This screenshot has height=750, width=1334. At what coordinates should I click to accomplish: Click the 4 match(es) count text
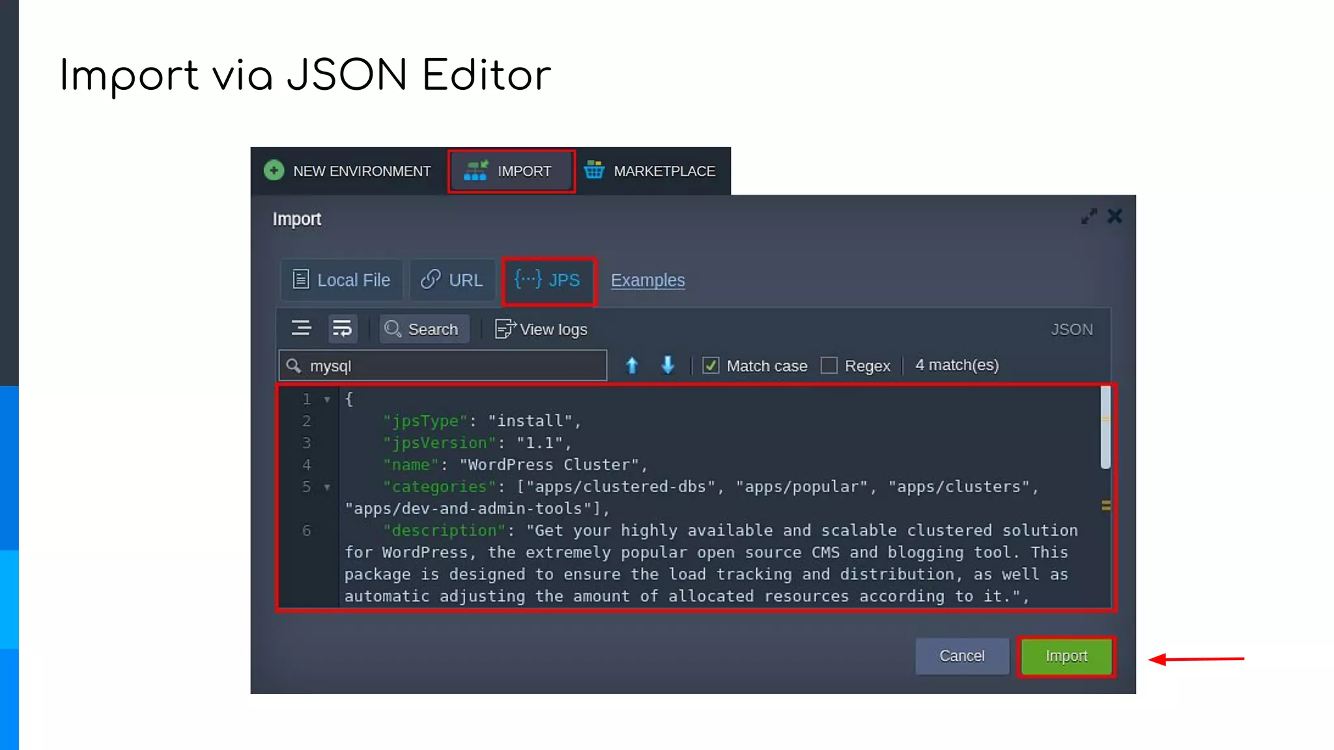[x=956, y=365]
